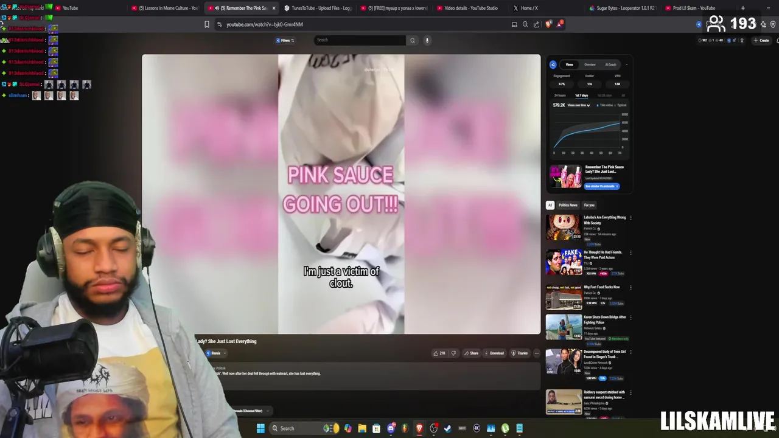
Task: Open the comments Choose Filter dropdown
Action: [254, 411]
